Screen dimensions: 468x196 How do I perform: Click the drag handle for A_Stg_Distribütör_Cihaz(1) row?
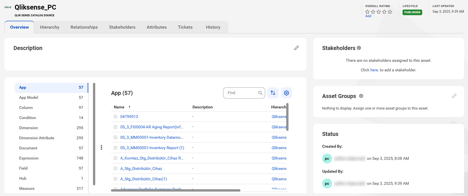pos(115,179)
